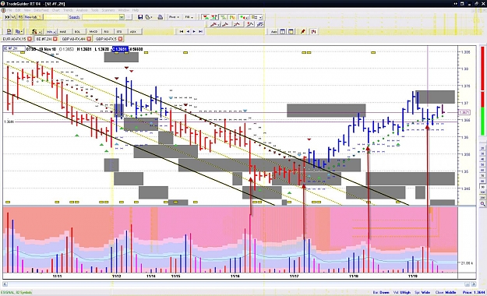Click the first window layout icon
Image resolution: width=487 pixels, height=296 pixels.
pyautogui.click(x=282, y=32)
